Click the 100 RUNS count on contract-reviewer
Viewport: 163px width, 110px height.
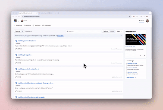pos(19,49)
